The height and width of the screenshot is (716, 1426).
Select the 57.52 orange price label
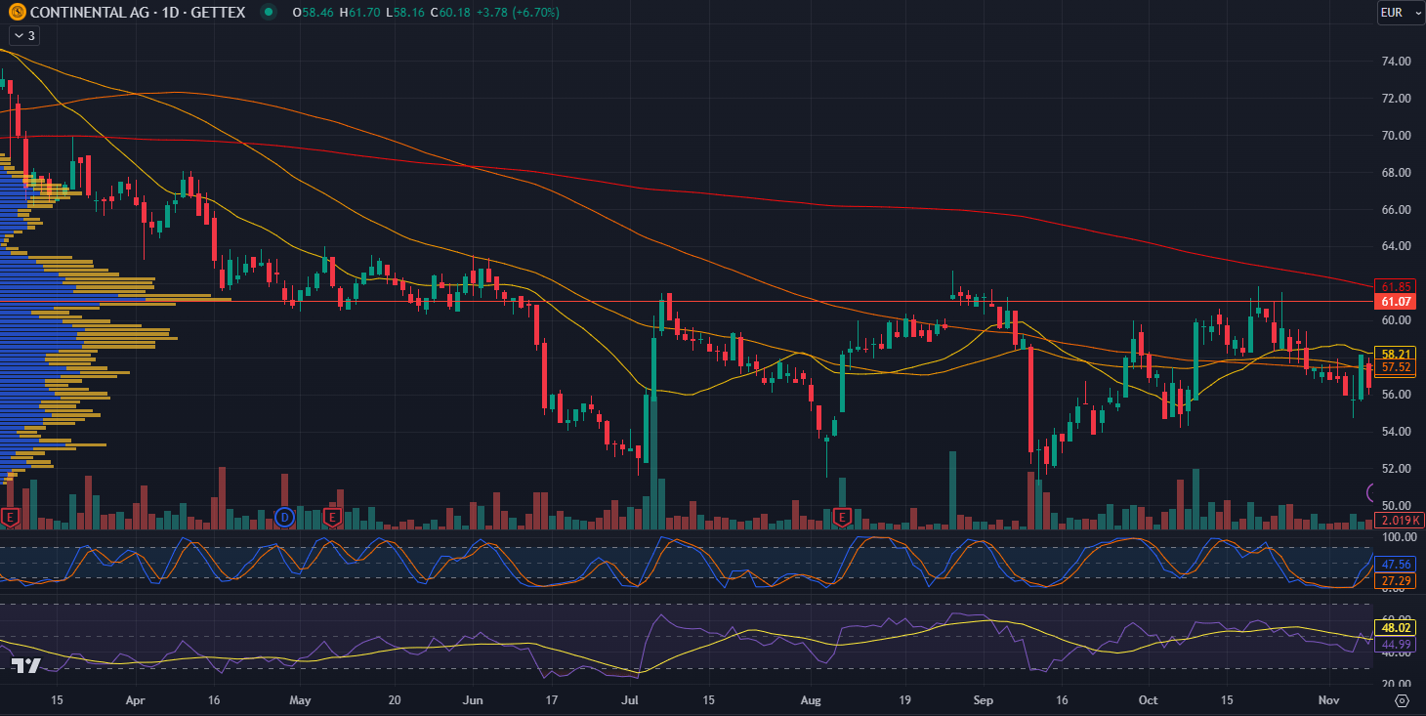coord(1396,367)
